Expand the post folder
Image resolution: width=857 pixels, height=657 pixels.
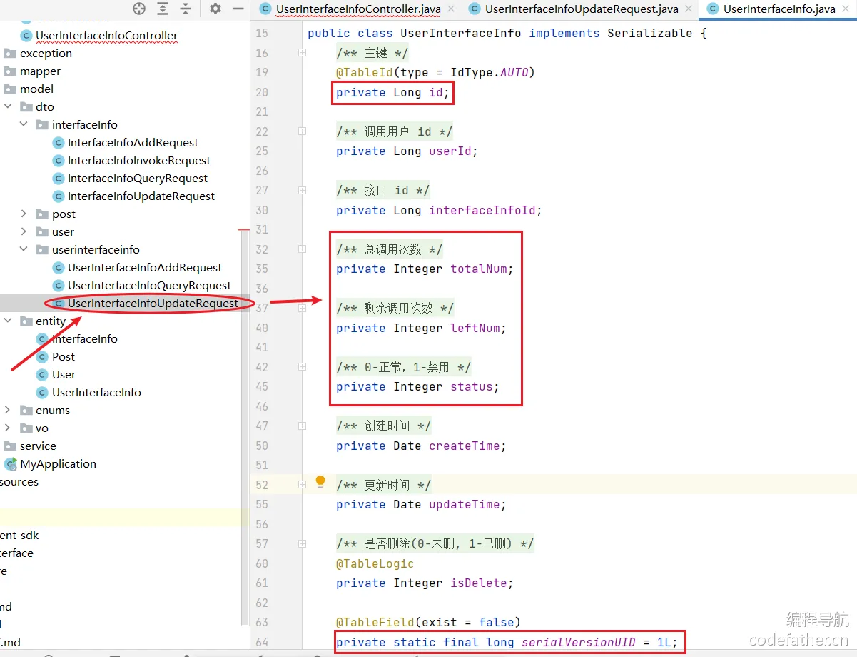click(24, 214)
